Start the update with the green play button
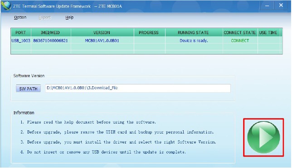Screen dimensions: 292x168 263,138
